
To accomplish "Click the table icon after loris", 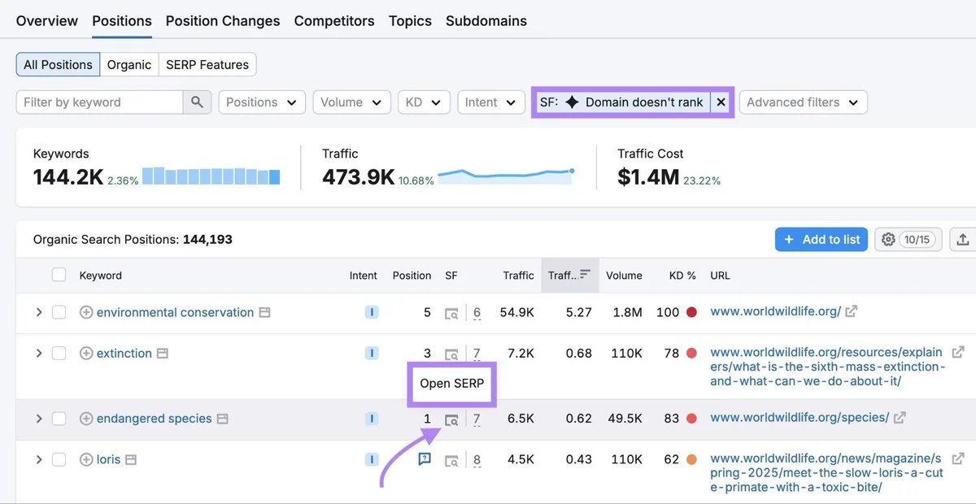I will pos(131,459).
